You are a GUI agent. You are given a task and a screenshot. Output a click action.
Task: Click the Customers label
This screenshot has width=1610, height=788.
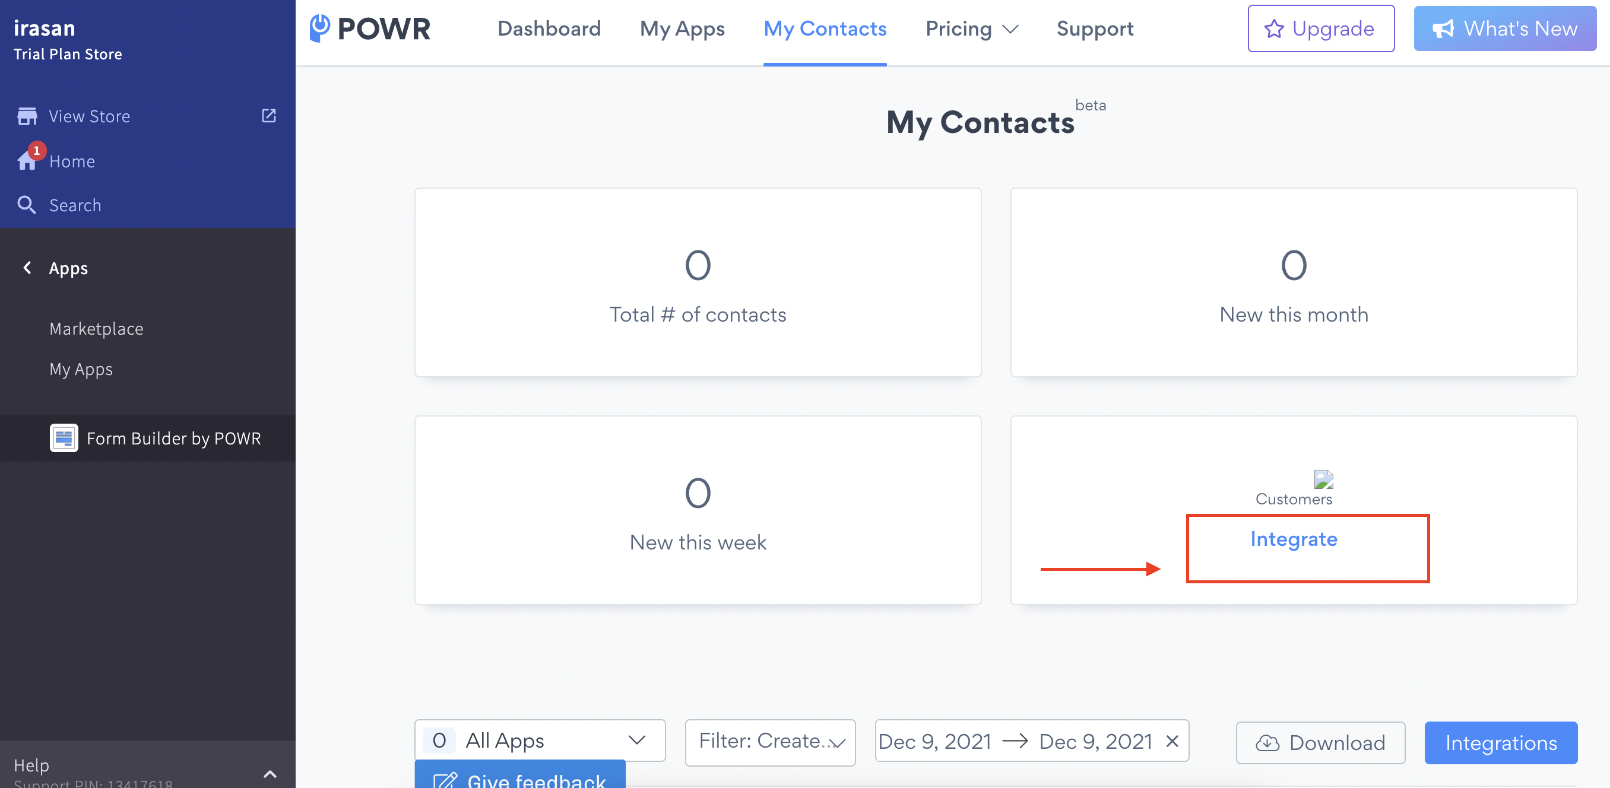click(x=1294, y=498)
